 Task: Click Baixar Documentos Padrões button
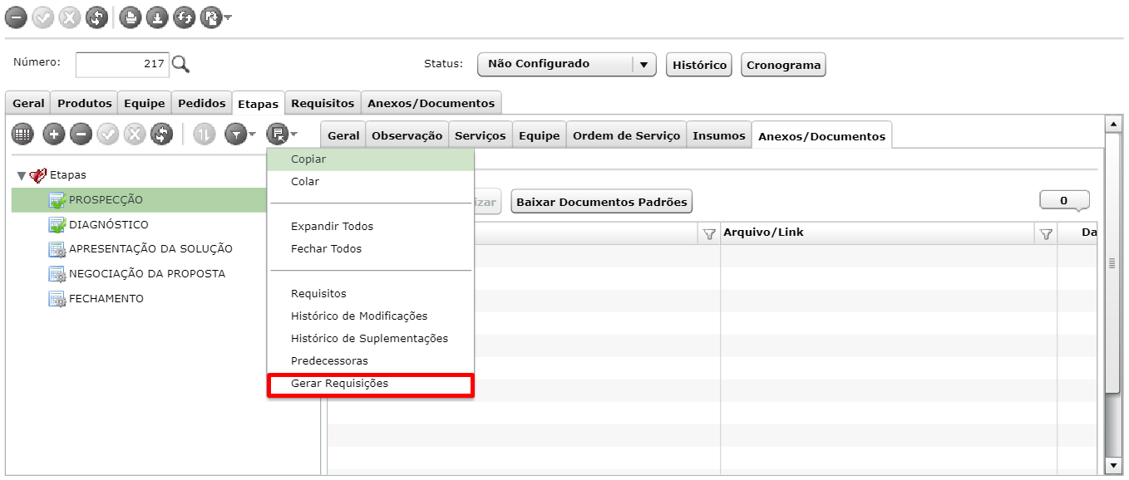coord(602,201)
